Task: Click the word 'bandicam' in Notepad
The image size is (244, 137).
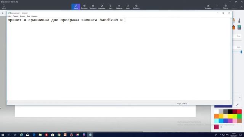Action: point(109,20)
